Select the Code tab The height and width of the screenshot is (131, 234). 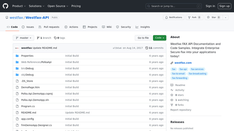12,27
